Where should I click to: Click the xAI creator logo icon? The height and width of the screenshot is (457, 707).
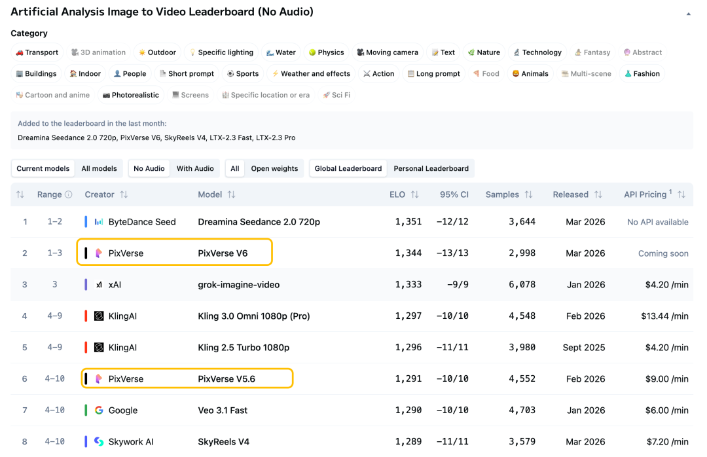99,285
